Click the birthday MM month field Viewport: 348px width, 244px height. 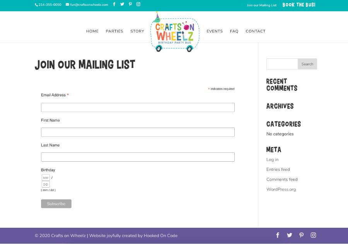46,178
